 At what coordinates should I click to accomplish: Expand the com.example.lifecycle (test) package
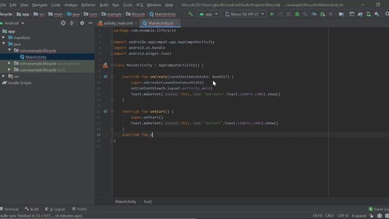click(10, 70)
